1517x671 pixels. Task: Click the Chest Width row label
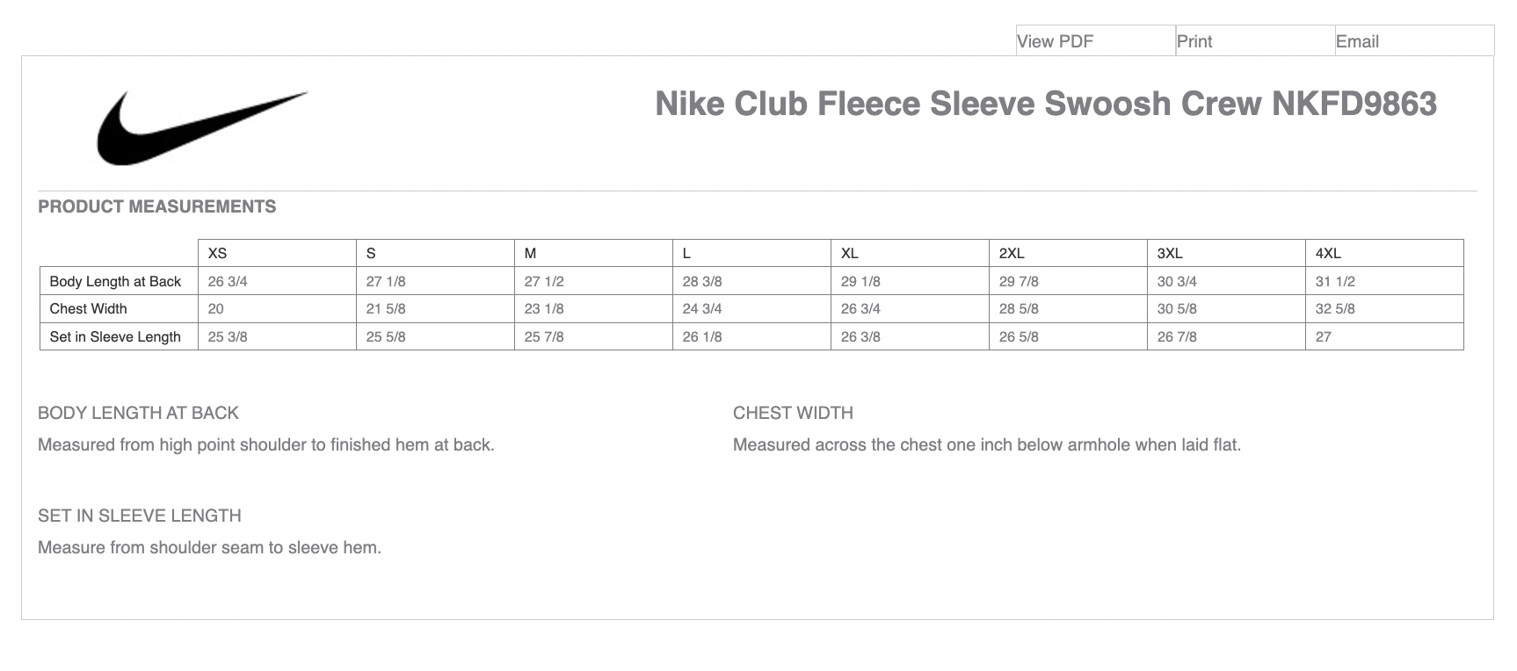[88, 308]
